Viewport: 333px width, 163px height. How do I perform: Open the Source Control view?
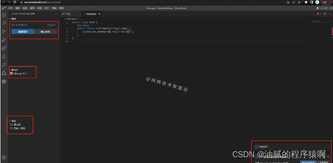(4, 32)
